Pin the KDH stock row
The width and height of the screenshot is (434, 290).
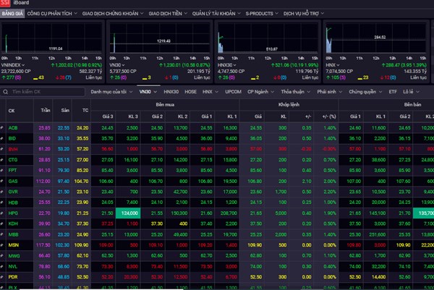pyautogui.click(x=1, y=223)
